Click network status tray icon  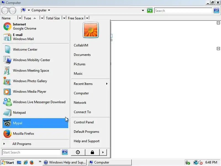196,163
